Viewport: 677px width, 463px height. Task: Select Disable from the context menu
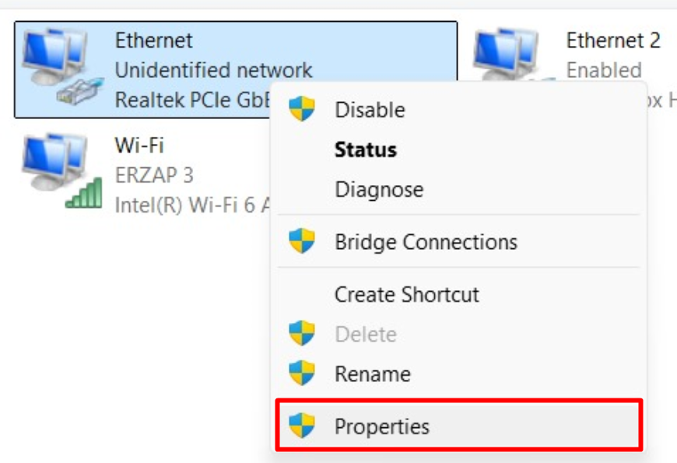click(x=459, y=109)
